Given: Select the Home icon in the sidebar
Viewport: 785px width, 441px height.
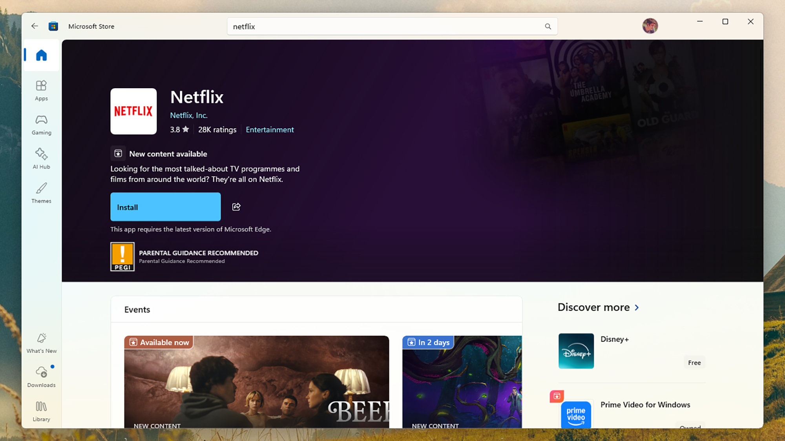Looking at the screenshot, I should tap(41, 55).
